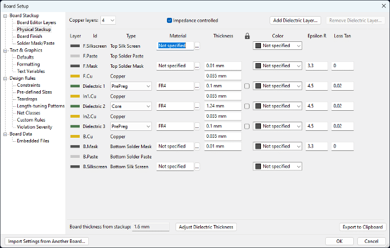Screen dimensions: 390x248
Task: Click the lock icon column header
Action: (x=247, y=36)
